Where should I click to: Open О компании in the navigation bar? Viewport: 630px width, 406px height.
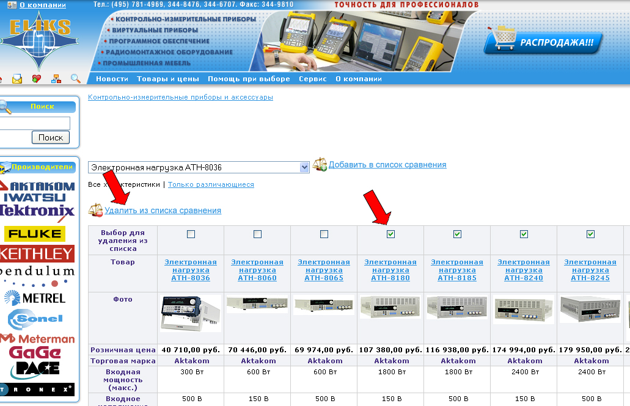[359, 79]
